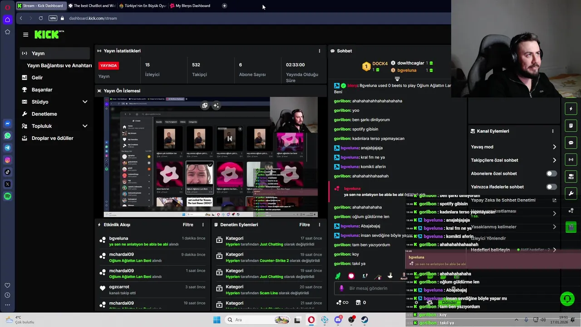Open Telegram in Opera sidebar
The height and width of the screenshot is (327, 581).
point(7,148)
